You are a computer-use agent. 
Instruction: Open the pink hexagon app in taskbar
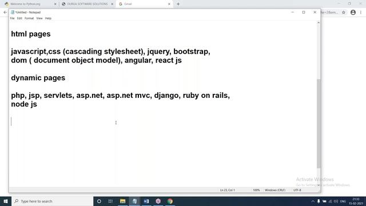click(x=158, y=201)
